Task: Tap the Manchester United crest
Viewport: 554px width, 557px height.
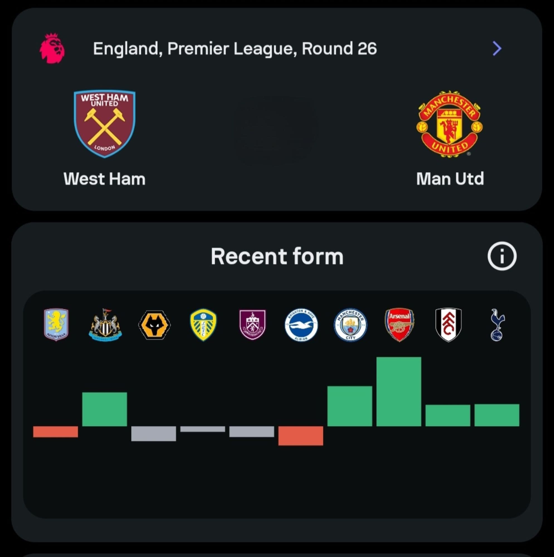Action: click(449, 124)
